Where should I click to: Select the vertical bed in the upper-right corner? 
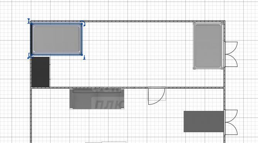tap(208, 46)
